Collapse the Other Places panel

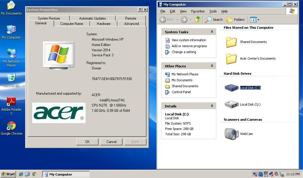click(212, 66)
